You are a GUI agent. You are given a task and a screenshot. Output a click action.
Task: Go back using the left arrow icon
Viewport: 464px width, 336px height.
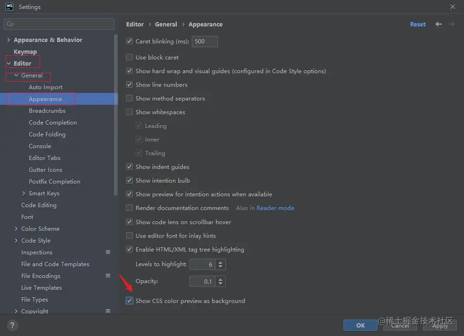pyautogui.click(x=438, y=24)
